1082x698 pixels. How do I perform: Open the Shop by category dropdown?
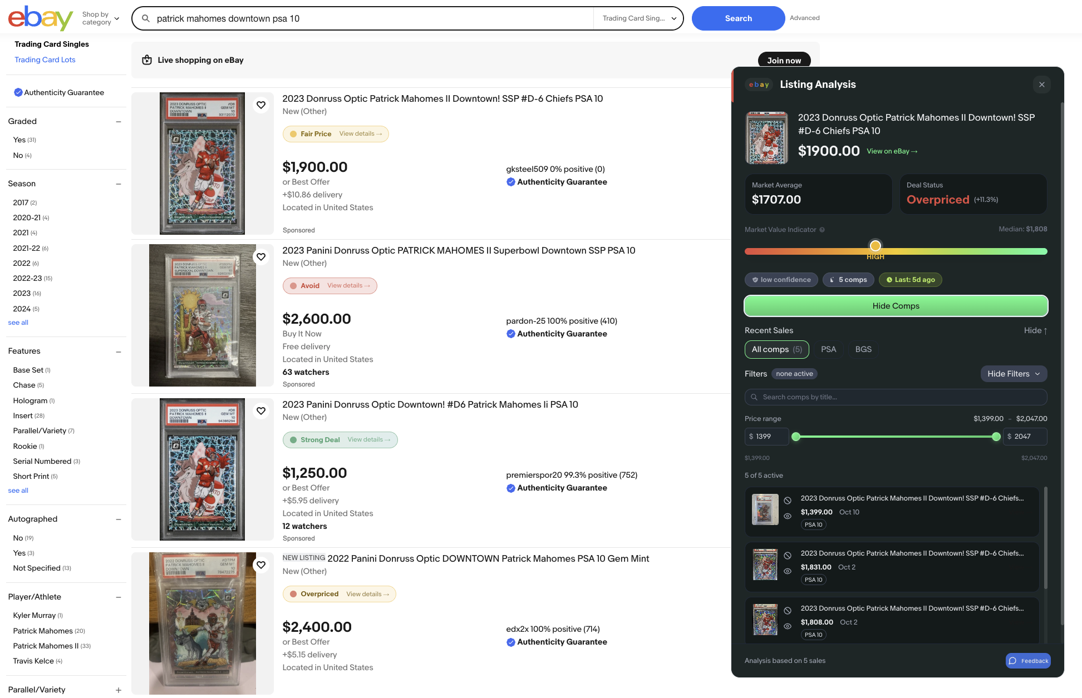click(101, 18)
